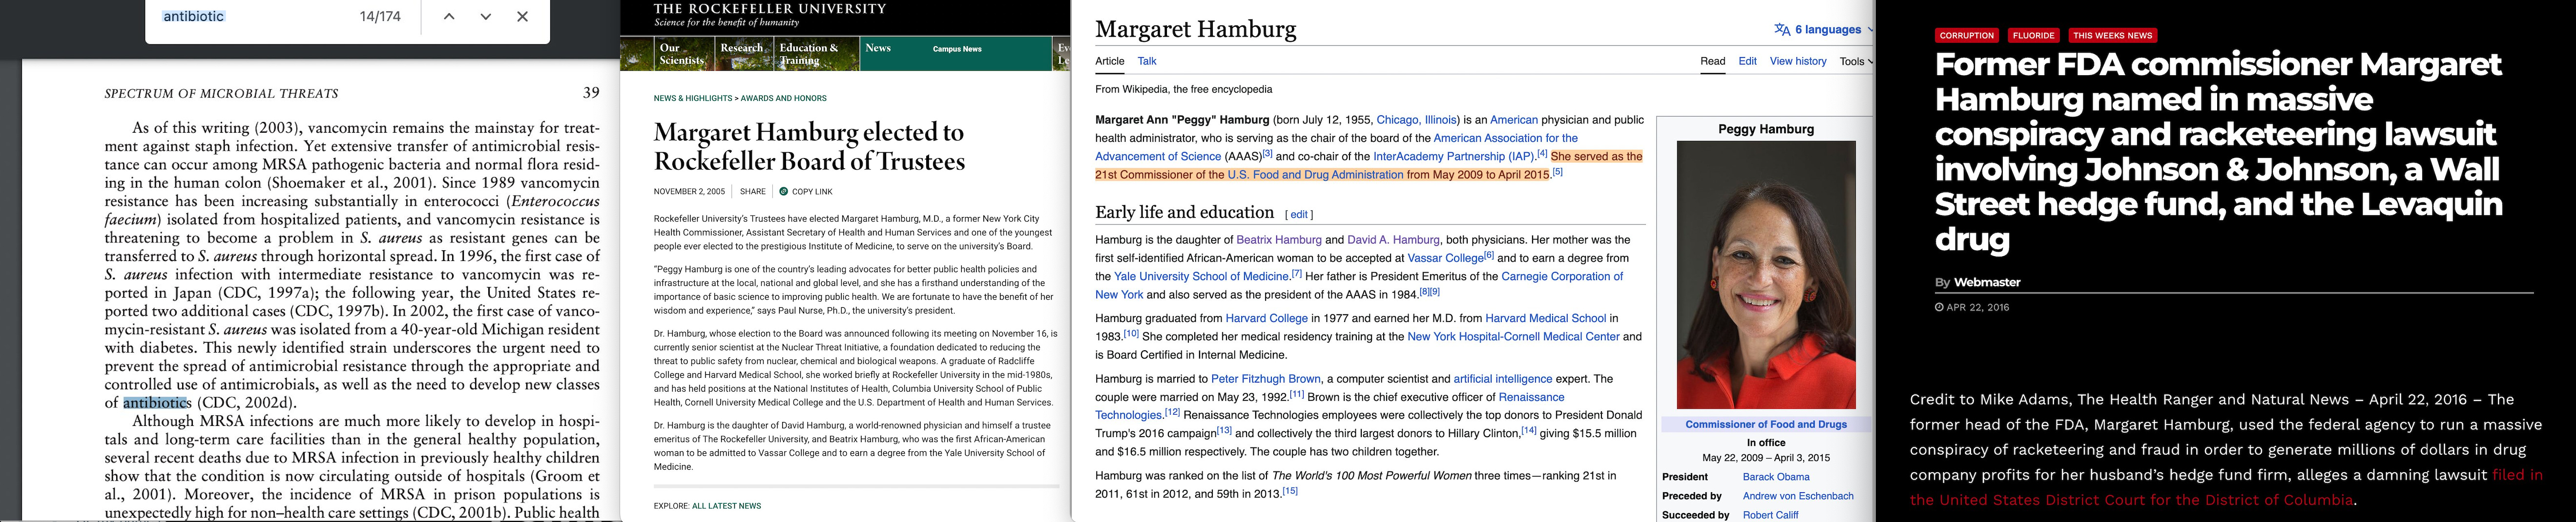Open 'InterAcademy Partnership (IAP)' link
This screenshot has height=522, width=2576.
(x=1454, y=156)
